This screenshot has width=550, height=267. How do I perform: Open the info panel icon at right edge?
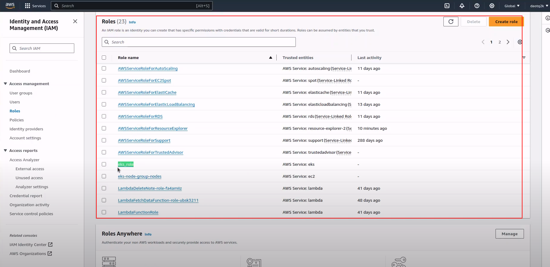pos(548,18)
